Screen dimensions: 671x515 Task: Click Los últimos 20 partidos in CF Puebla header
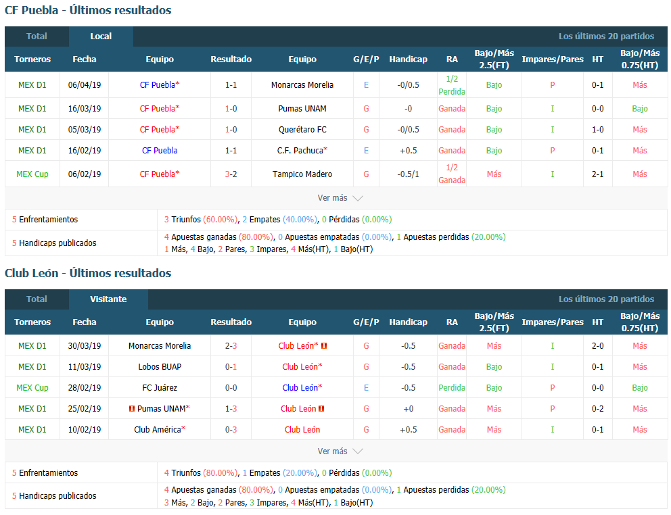[606, 36]
